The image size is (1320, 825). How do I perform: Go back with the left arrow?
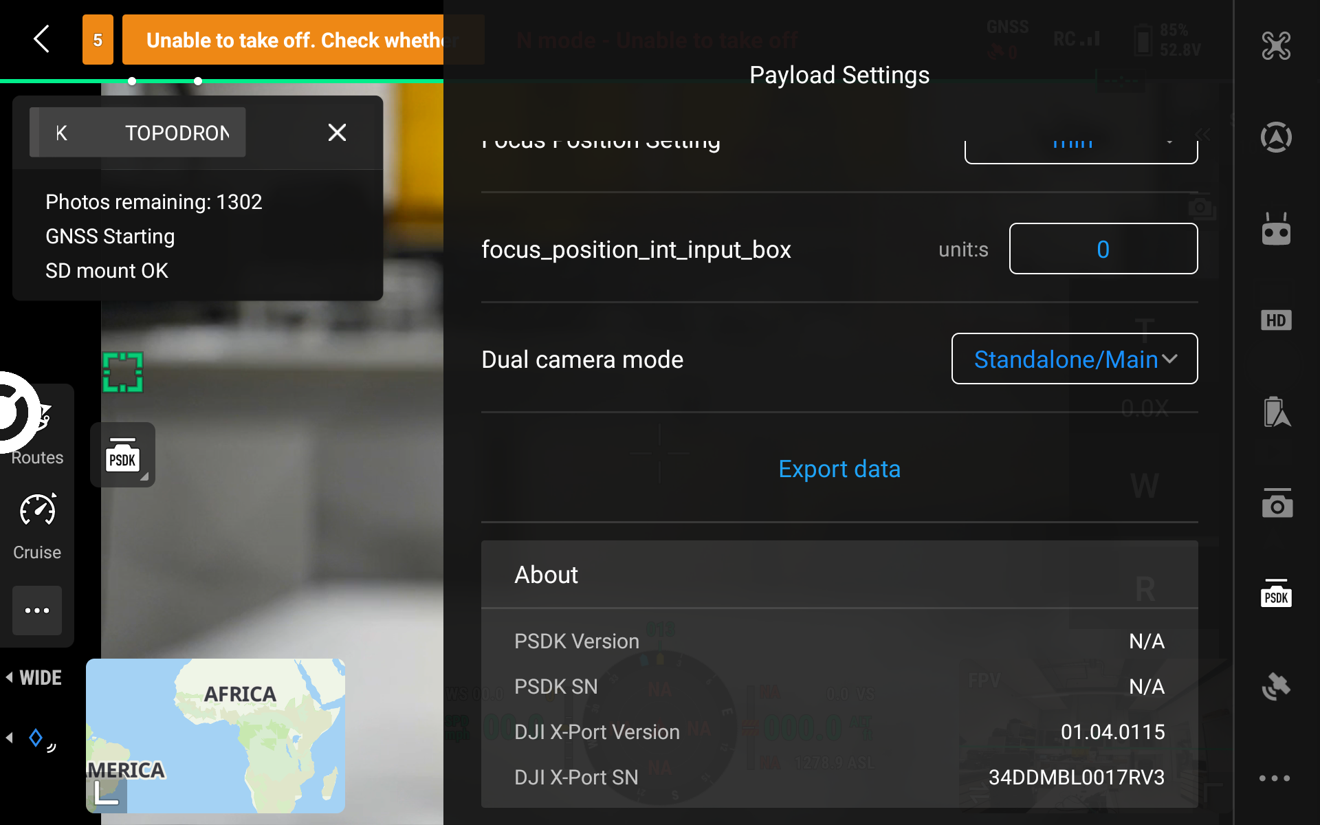pyautogui.click(x=42, y=39)
